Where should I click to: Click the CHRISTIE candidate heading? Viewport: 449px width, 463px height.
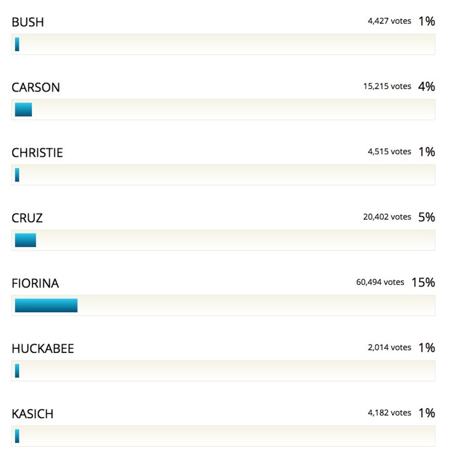click(37, 153)
